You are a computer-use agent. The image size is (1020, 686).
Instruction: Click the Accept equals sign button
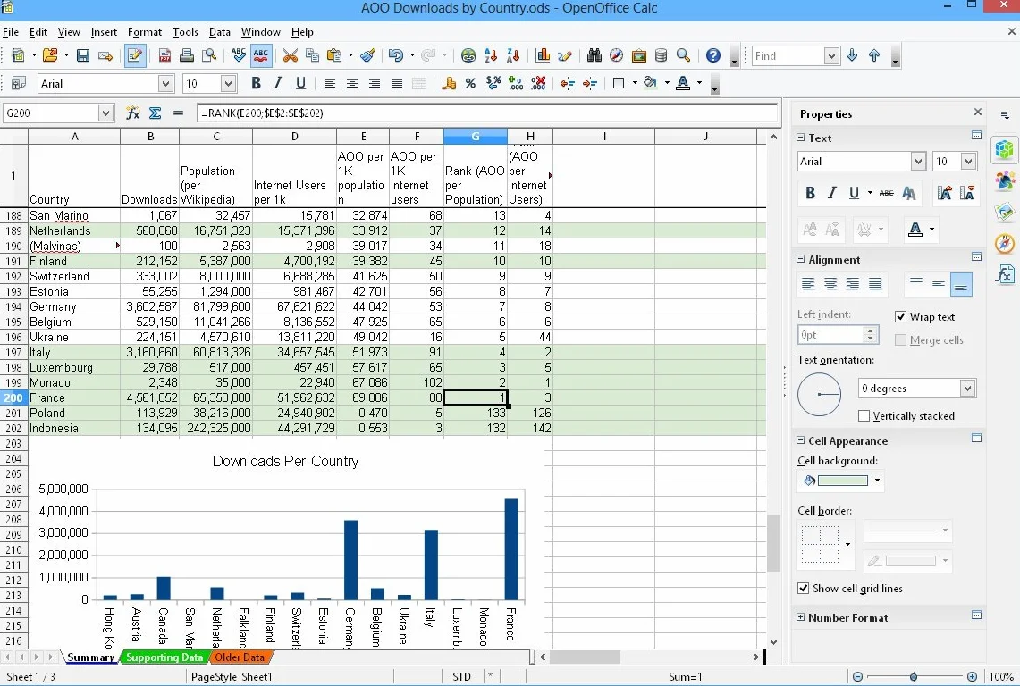point(178,113)
